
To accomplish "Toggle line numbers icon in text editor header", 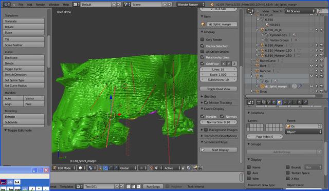I will coord(129,186).
